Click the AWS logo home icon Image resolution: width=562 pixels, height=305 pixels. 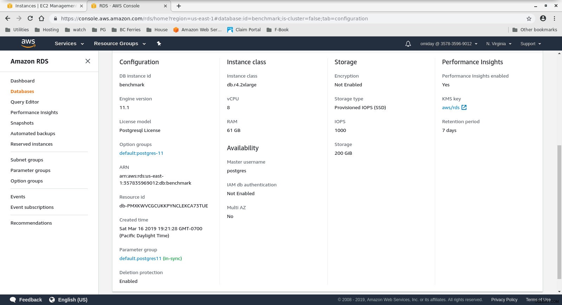coord(28,44)
